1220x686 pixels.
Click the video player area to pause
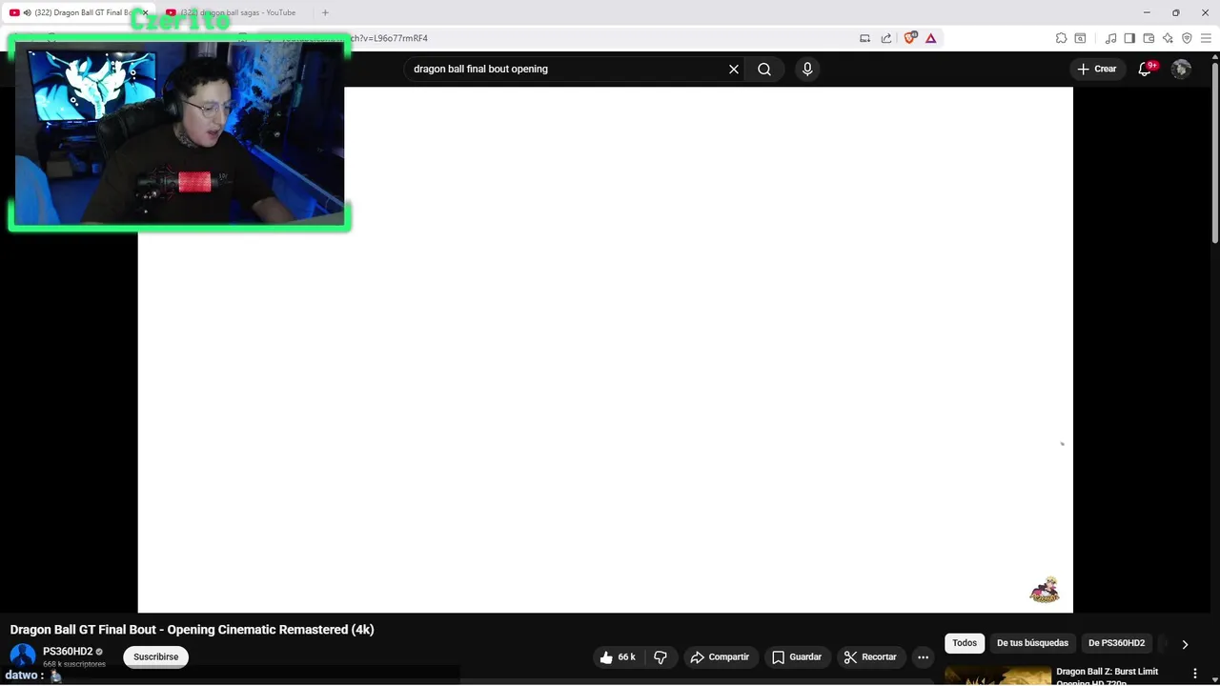(x=605, y=350)
